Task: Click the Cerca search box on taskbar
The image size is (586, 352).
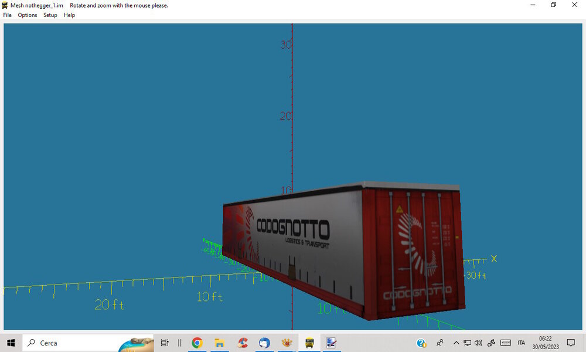Action: (x=88, y=343)
